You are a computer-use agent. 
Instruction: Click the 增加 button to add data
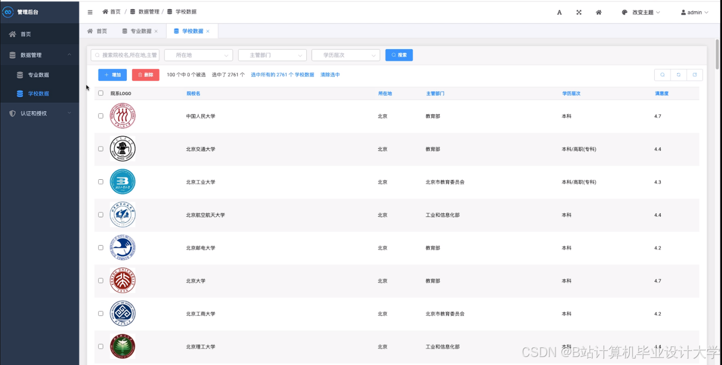(x=112, y=75)
